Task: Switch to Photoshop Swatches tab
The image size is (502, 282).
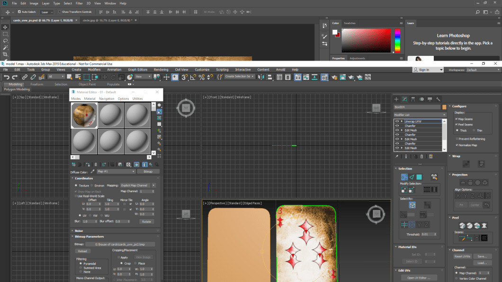Action: (x=350, y=23)
